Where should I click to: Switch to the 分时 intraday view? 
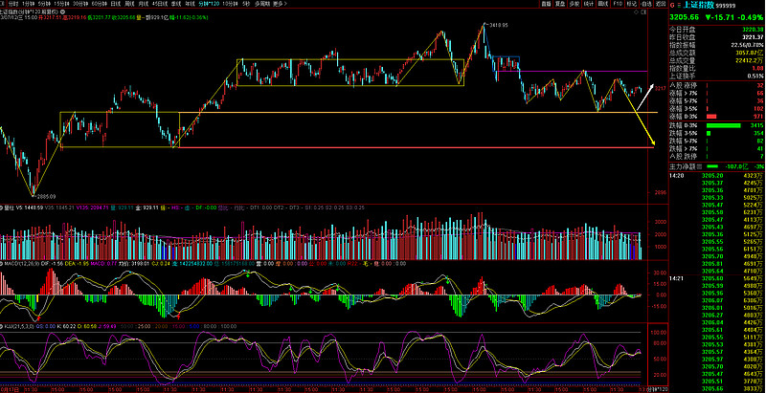pyautogui.click(x=13, y=4)
